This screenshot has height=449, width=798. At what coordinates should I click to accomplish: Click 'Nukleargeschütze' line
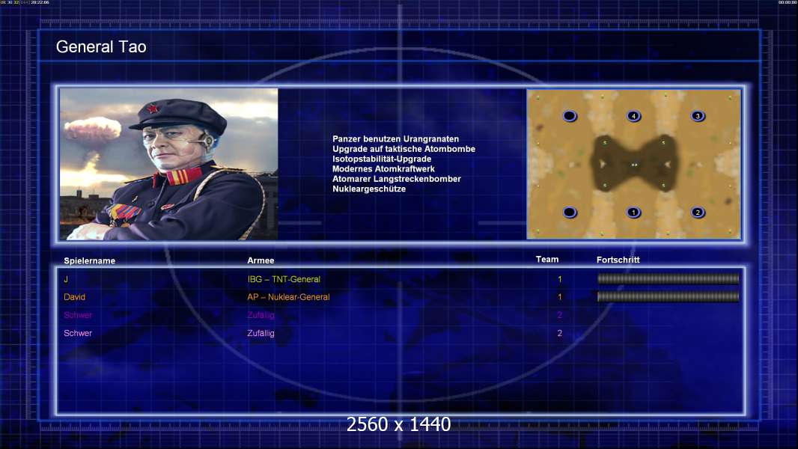369,189
